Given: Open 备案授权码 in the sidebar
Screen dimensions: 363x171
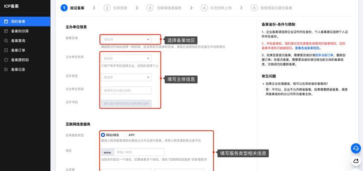Looking at the screenshot, I should click(x=25, y=60).
